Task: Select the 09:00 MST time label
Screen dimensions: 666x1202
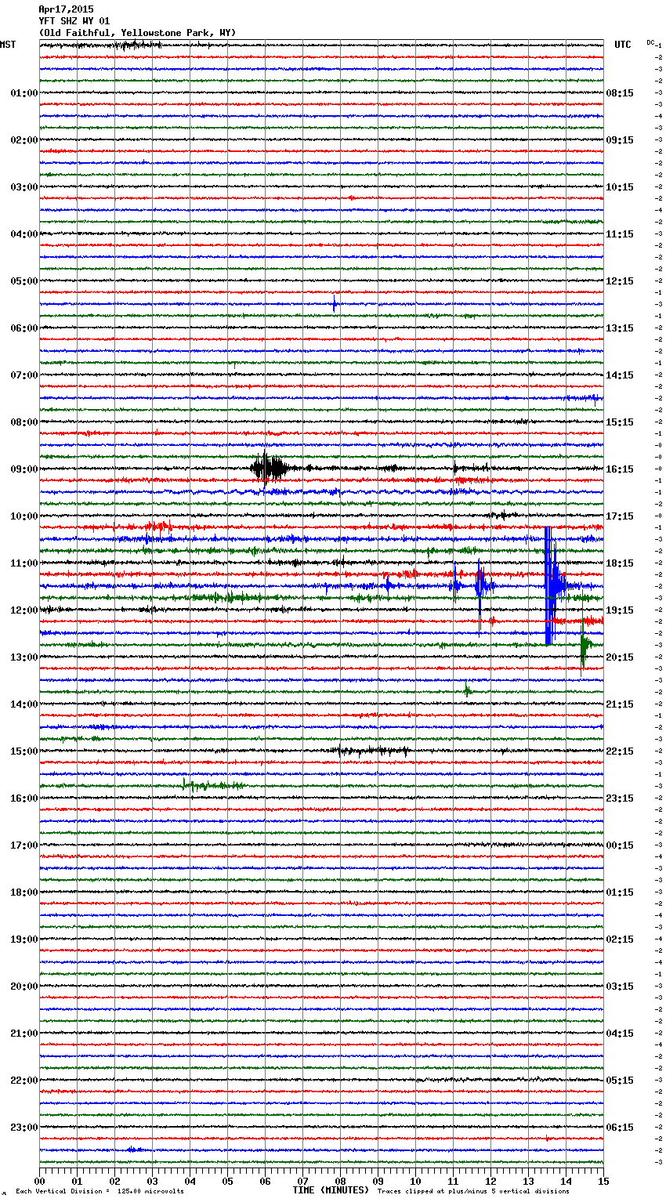Action: pyautogui.click(x=24, y=469)
